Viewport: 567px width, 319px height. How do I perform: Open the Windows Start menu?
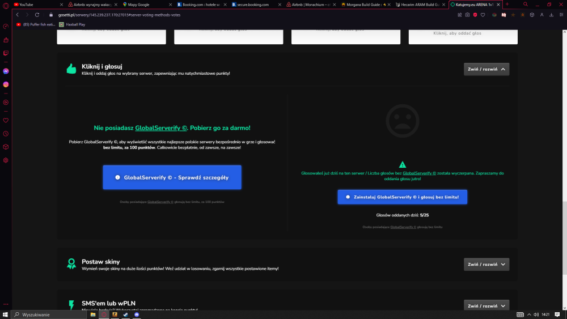point(5,314)
